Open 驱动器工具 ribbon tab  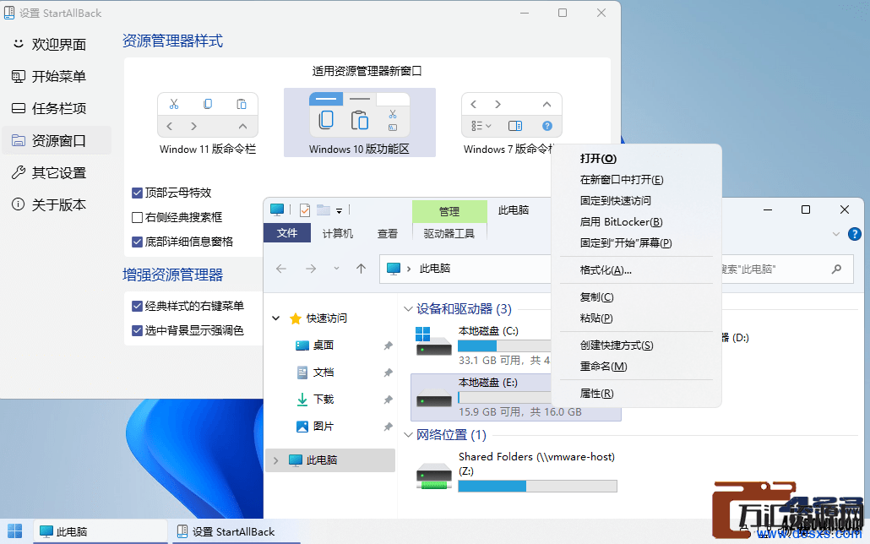pos(449,234)
